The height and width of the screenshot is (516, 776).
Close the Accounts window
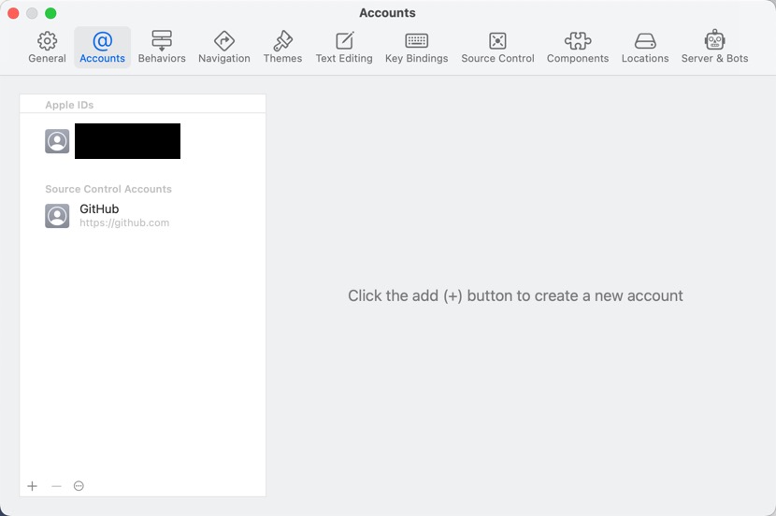tap(13, 13)
